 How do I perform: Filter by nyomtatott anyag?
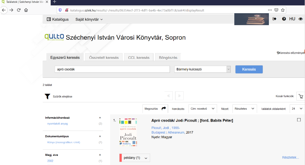pyautogui.click(x=57, y=124)
